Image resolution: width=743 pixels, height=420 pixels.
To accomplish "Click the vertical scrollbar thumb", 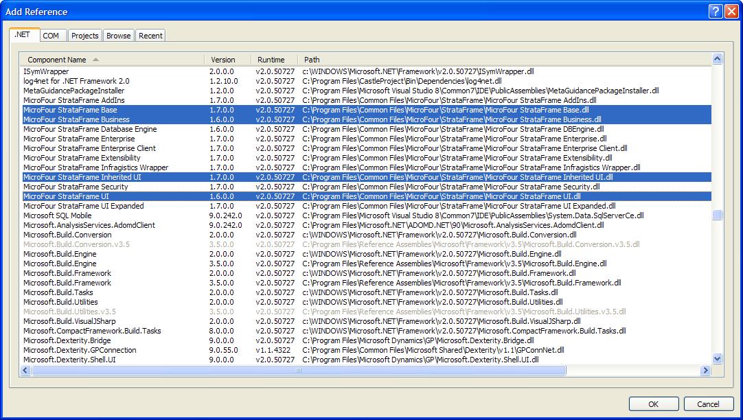I will coord(718,215).
